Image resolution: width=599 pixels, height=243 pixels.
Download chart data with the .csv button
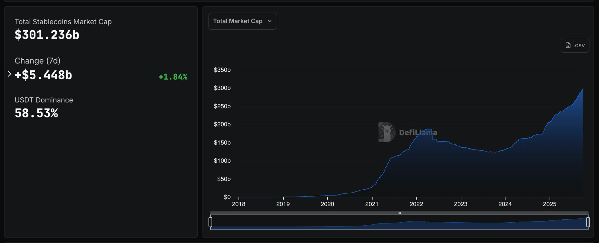(575, 45)
